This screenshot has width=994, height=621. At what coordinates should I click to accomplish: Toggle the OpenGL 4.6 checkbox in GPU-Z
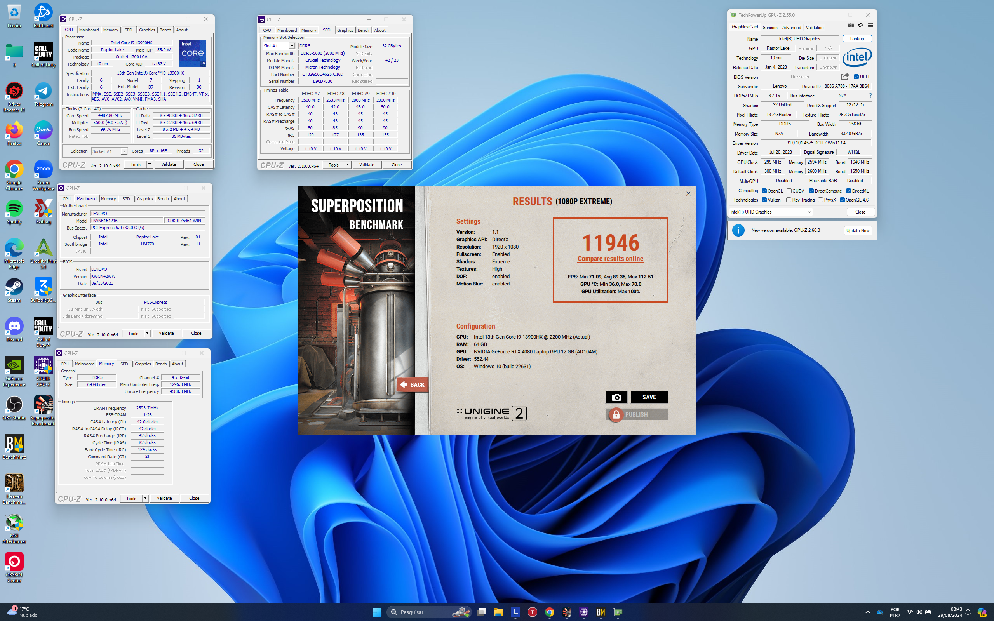[843, 200]
